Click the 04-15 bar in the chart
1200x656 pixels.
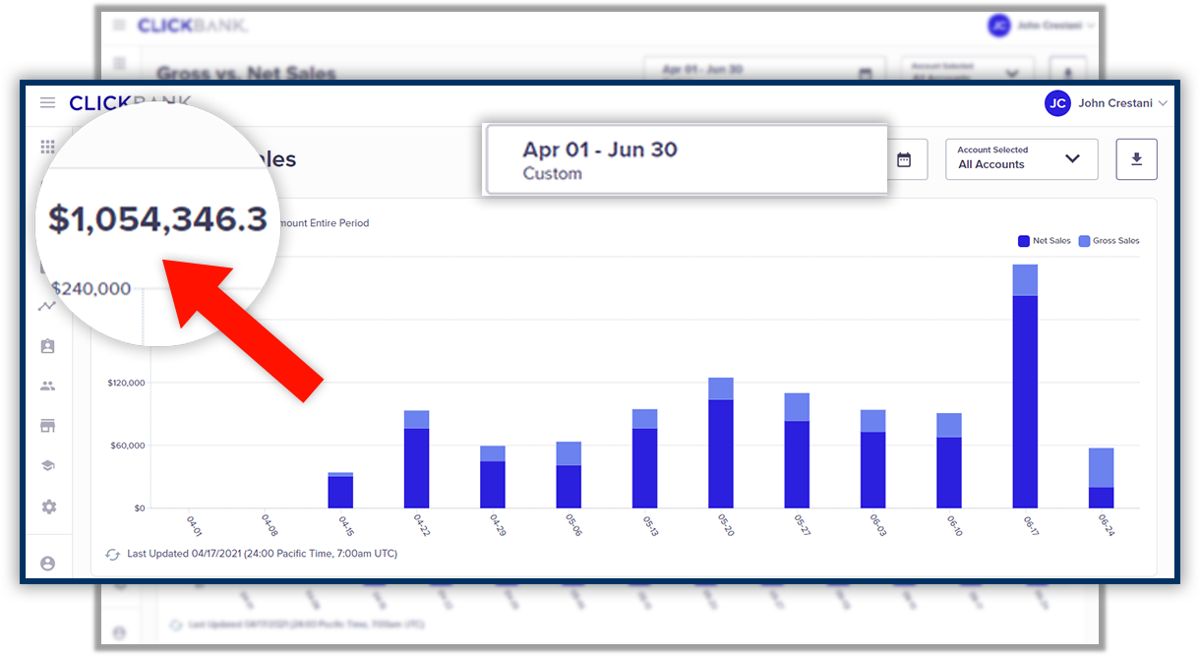[x=340, y=490]
